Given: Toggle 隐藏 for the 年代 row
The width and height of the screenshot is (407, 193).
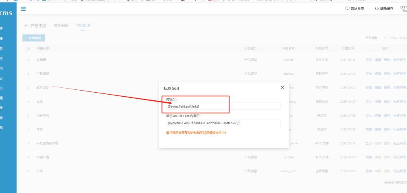Looking at the screenshot, I should coord(369,129).
